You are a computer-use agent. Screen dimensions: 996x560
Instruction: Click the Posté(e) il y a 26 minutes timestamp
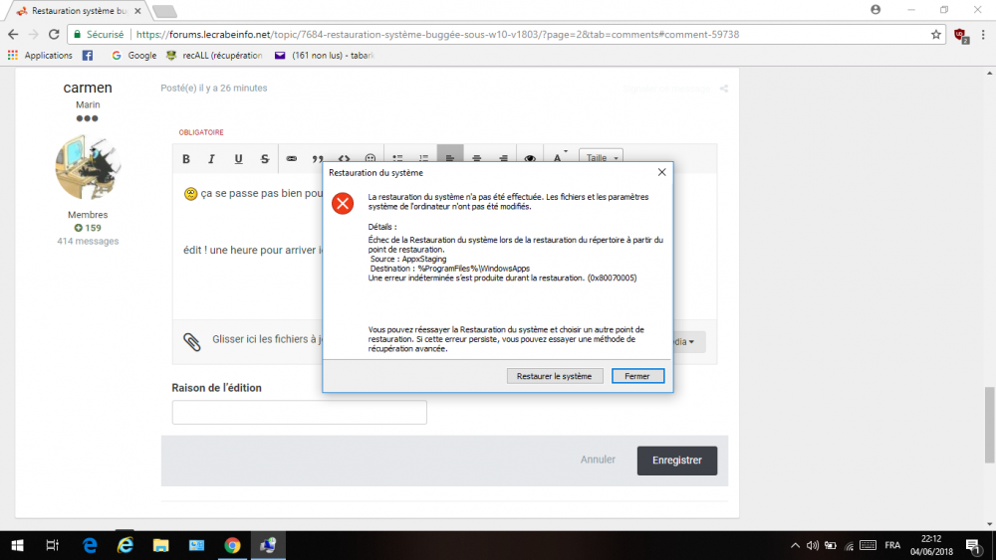point(214,89)
